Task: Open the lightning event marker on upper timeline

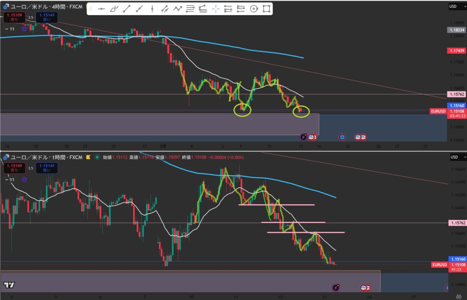Action: [303, 137]
